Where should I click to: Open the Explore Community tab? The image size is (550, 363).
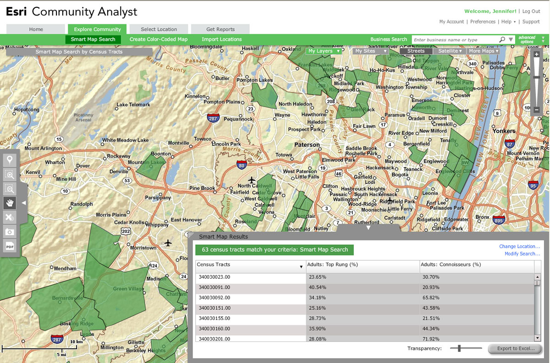point(97,29)
